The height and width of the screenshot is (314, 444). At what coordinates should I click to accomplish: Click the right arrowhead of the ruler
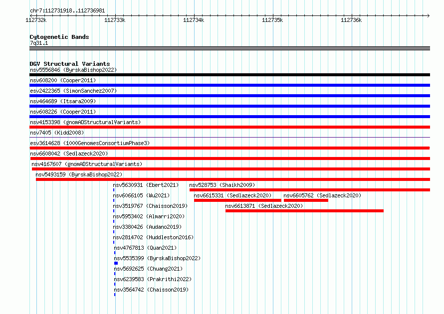428,15
